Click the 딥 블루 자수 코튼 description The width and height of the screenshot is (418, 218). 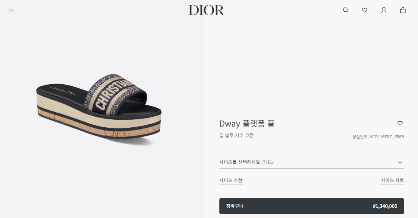(x=236, y=136)
